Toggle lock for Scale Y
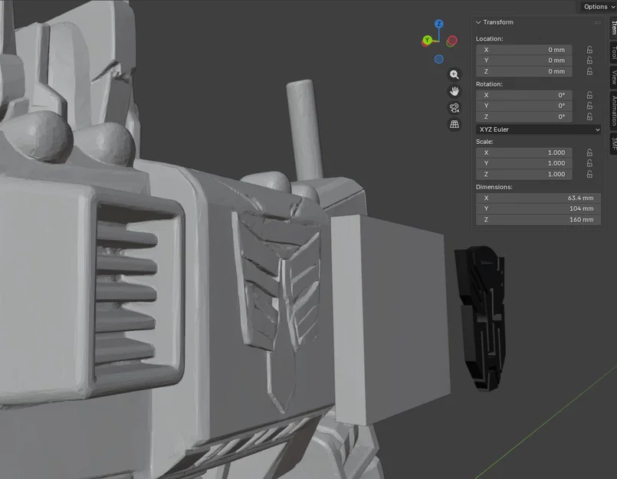 point(589,163)
